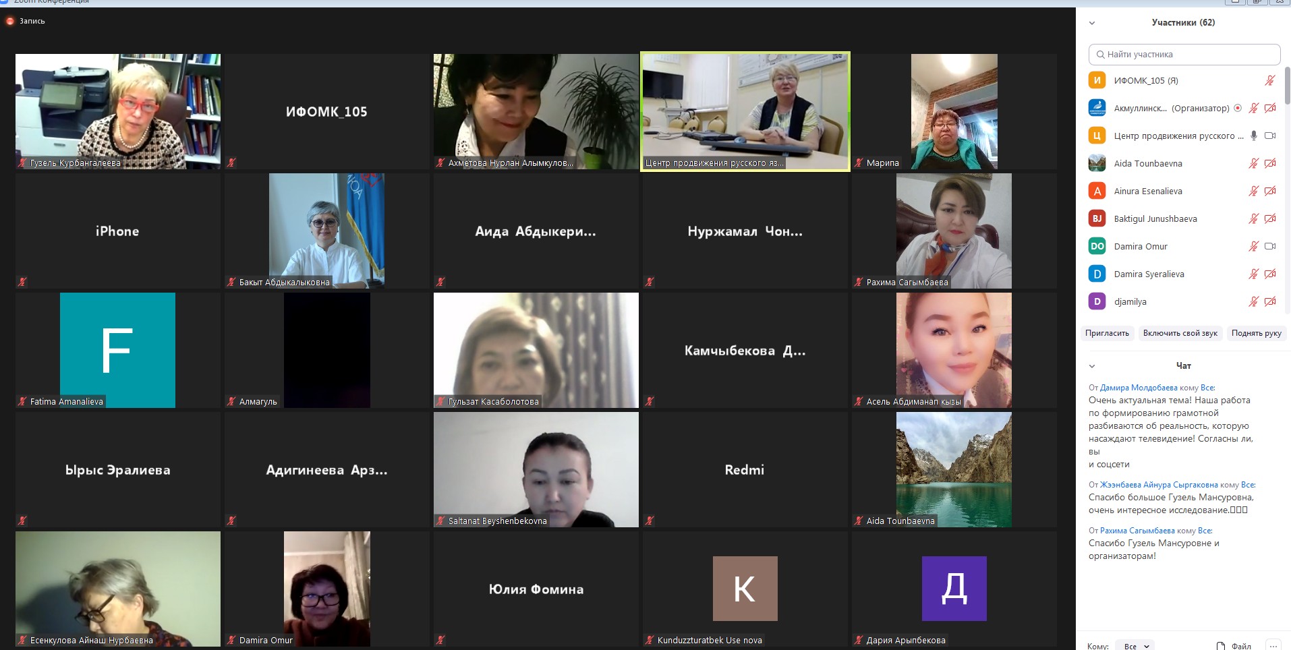1291x650 pixels.
Task: Click the disabled camera icon for Baktigul Junushbaeva
Action: coord(1269,218)
